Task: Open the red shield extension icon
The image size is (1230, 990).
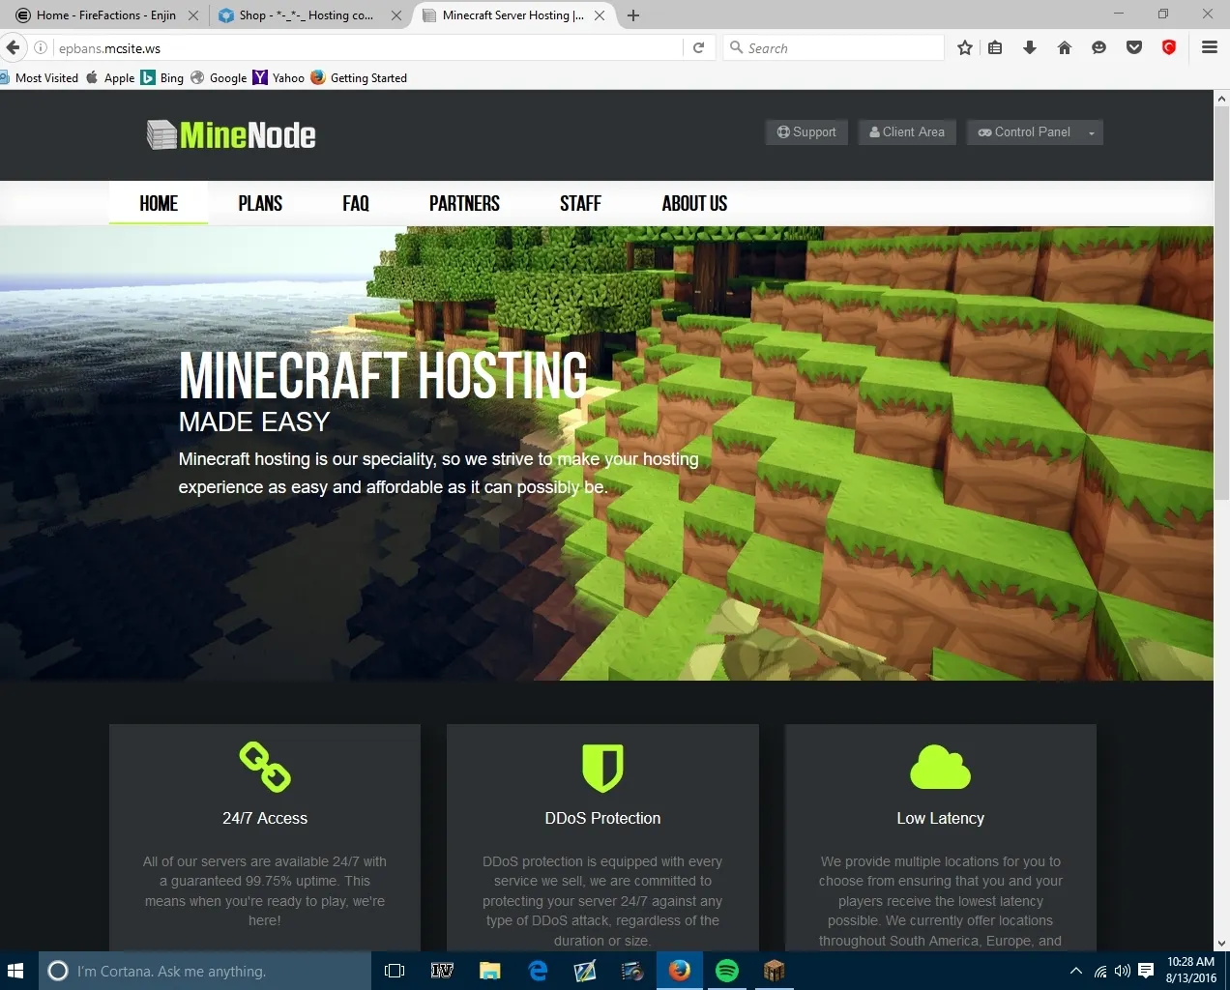Action: [1168, 47]
